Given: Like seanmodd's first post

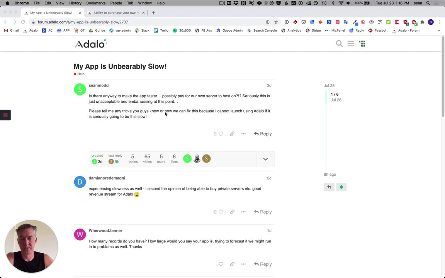Looking at the screenshot, I should coord(221,134).
